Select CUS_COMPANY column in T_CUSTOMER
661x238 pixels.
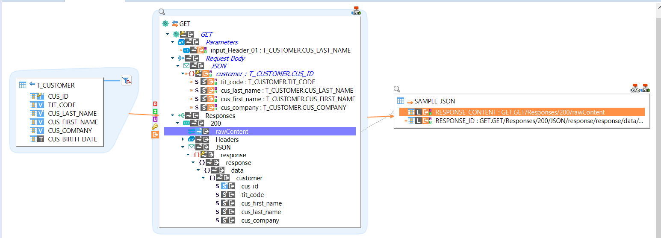point(70,130)
